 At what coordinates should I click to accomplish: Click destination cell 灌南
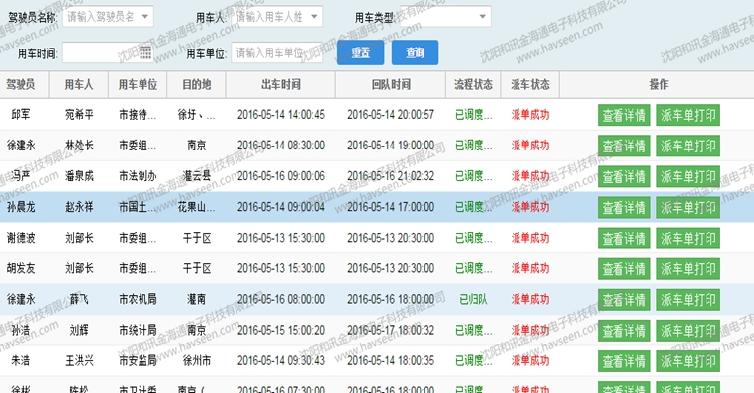coord(196,299)
